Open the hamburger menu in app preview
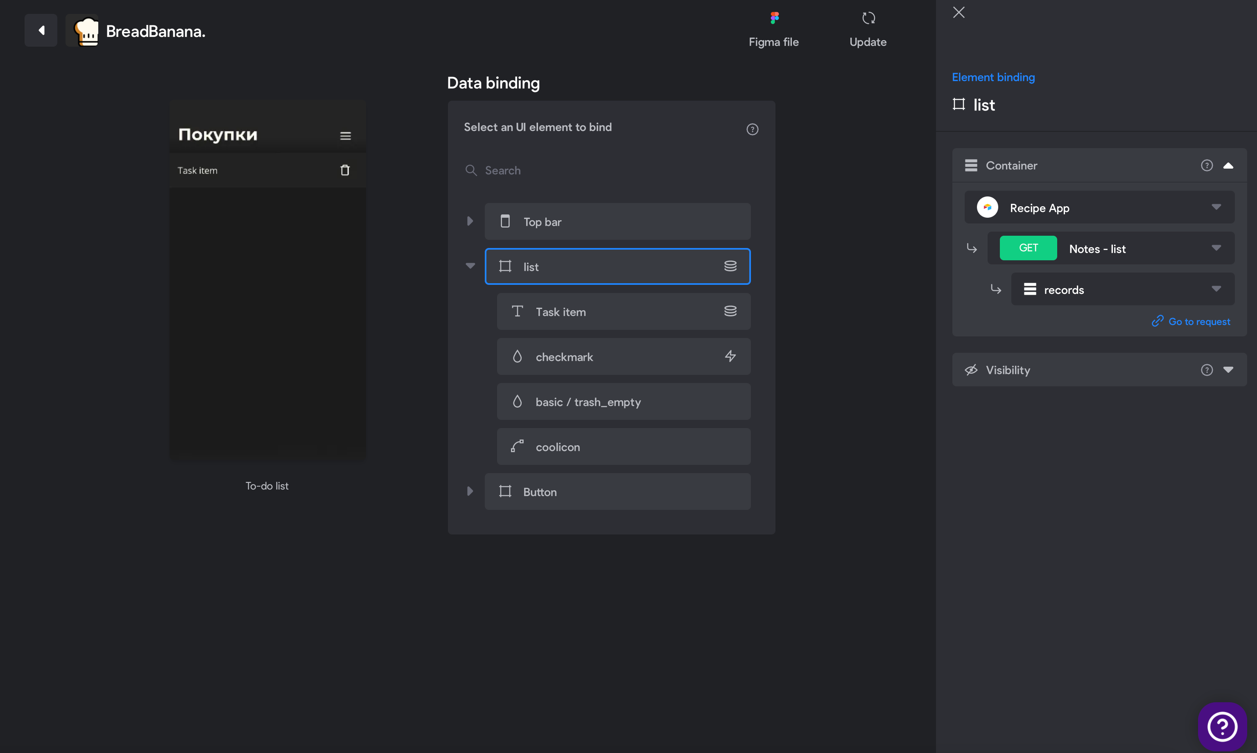1257x753 pixels. coord(345,135)
